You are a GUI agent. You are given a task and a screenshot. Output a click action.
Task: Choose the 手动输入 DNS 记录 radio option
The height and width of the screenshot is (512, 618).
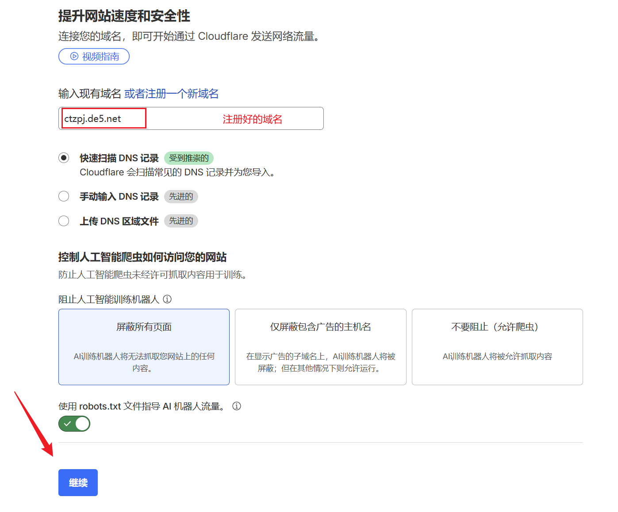64,196
